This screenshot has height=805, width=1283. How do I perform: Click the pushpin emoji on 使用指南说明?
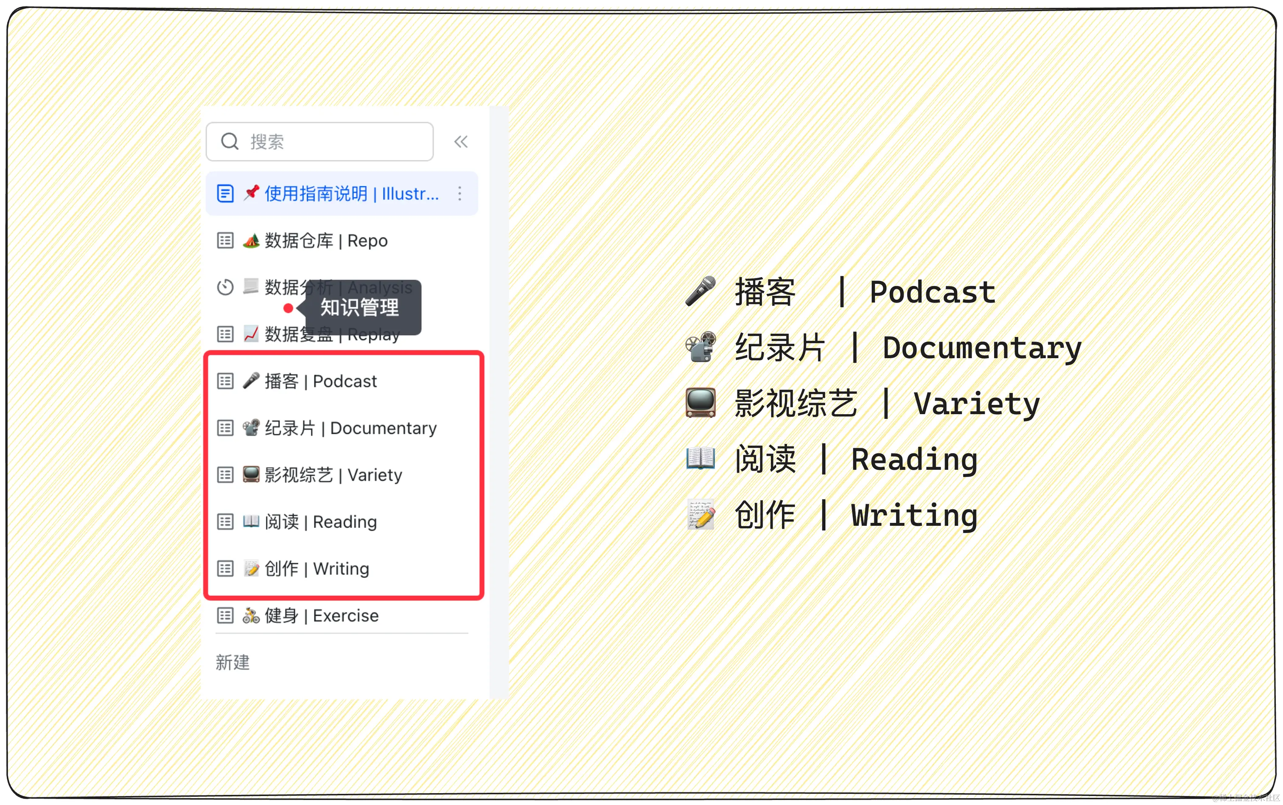tap(251, 193)
